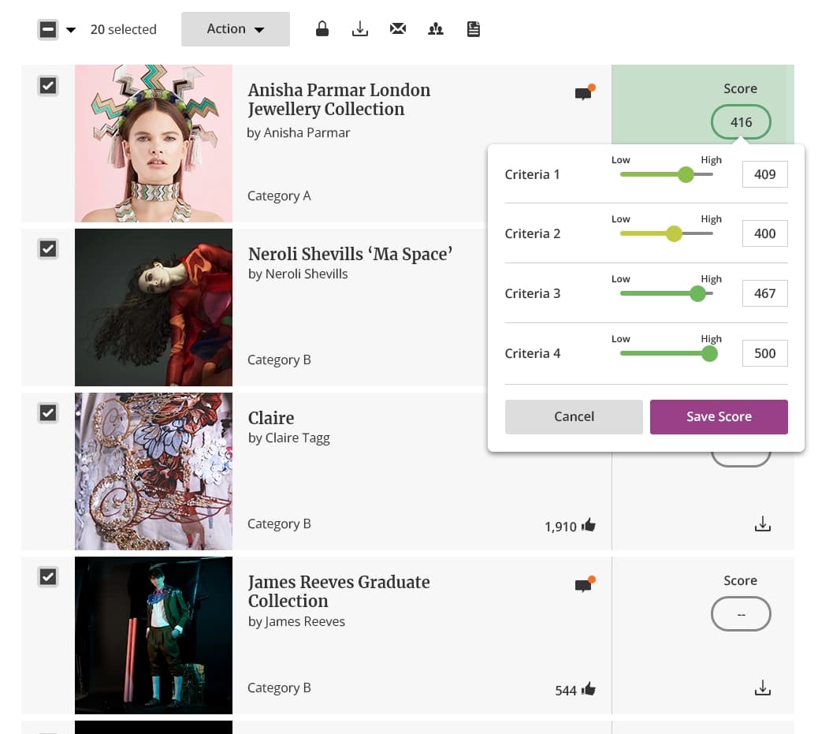Open the Action dropdown
818x734 pixels.
(235, 28)
